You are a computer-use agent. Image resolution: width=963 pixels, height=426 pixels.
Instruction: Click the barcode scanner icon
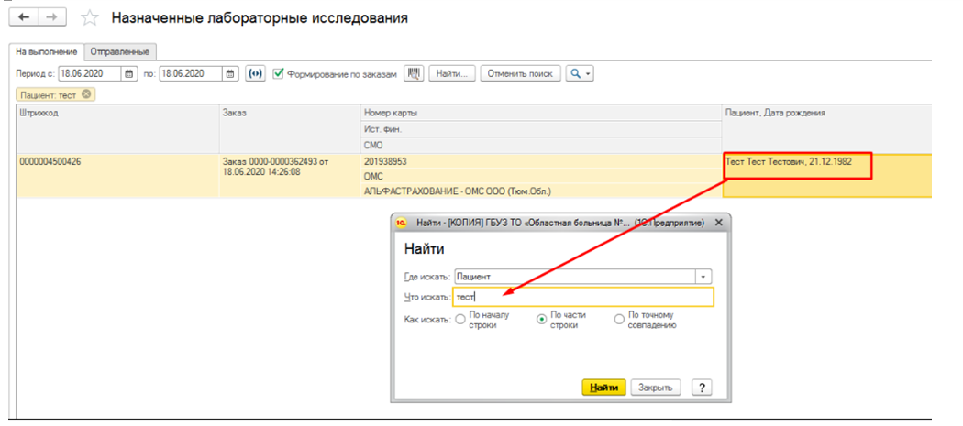[x=414, y=73]
